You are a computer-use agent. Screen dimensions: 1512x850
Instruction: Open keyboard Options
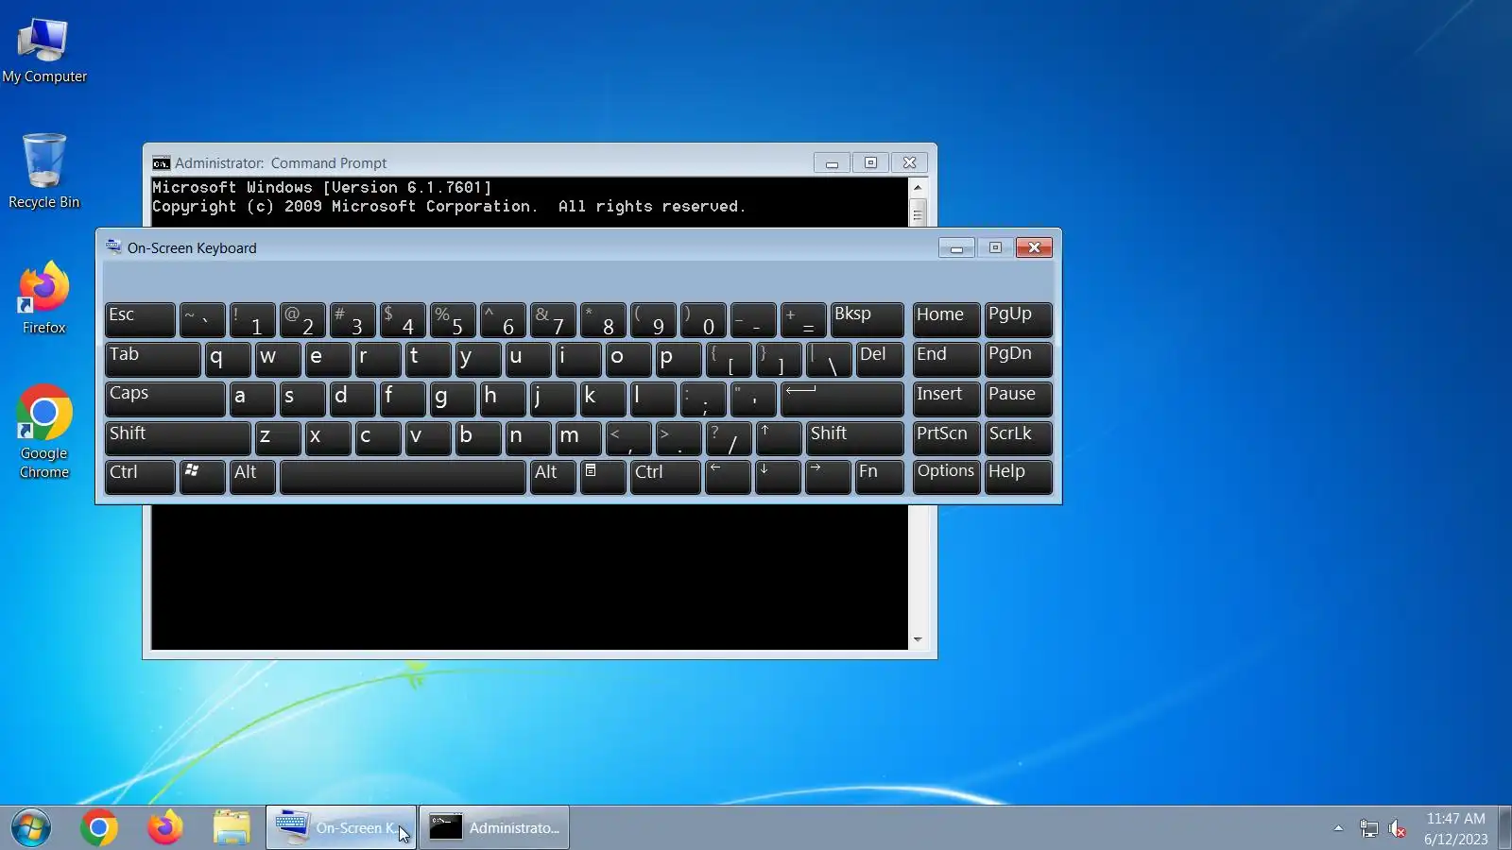click(x=946, y=478)
